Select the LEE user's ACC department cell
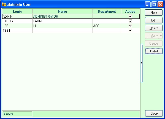Image resolution: width=165 pixels, height=119 pixels. (x=107, y=26)
